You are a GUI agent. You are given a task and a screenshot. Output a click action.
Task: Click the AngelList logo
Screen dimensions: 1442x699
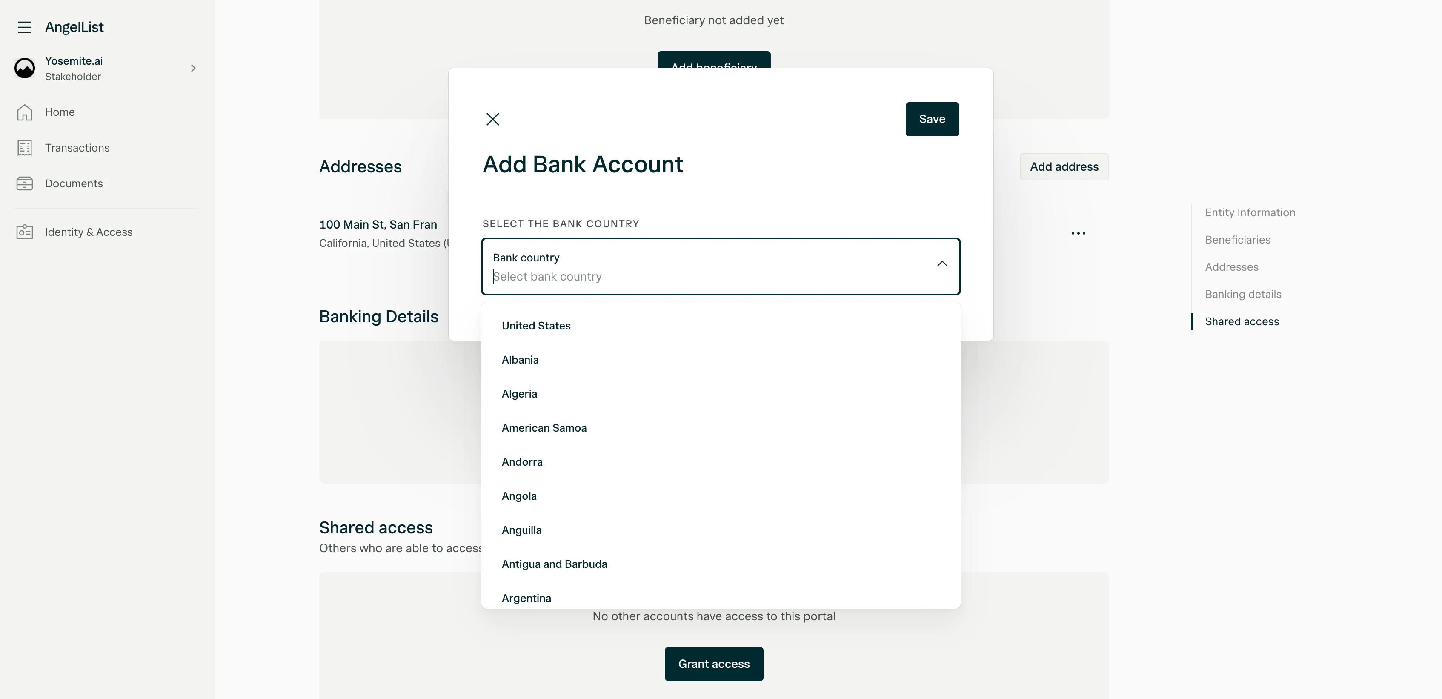click(x=74, y=27)
